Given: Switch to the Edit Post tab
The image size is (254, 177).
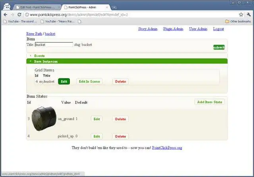Looking at the screenshot, I should [x=37, y=7].
